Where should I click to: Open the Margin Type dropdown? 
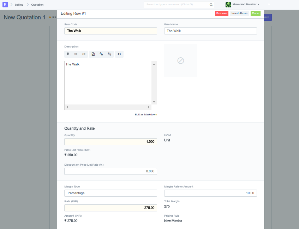[110, 193]
